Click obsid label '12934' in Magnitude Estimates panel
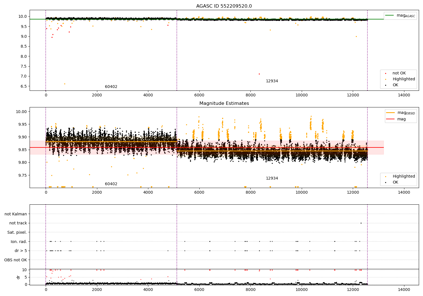Viewport: 423px width, 296px height. pyautogui.click(x=272, y=178)
